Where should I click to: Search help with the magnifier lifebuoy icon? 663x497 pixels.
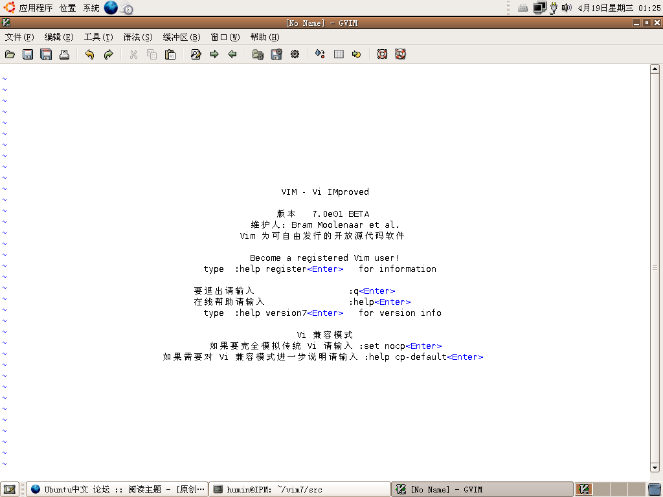(x=400, y=54)
